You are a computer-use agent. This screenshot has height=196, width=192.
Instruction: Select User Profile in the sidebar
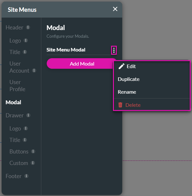coord(17,86)
